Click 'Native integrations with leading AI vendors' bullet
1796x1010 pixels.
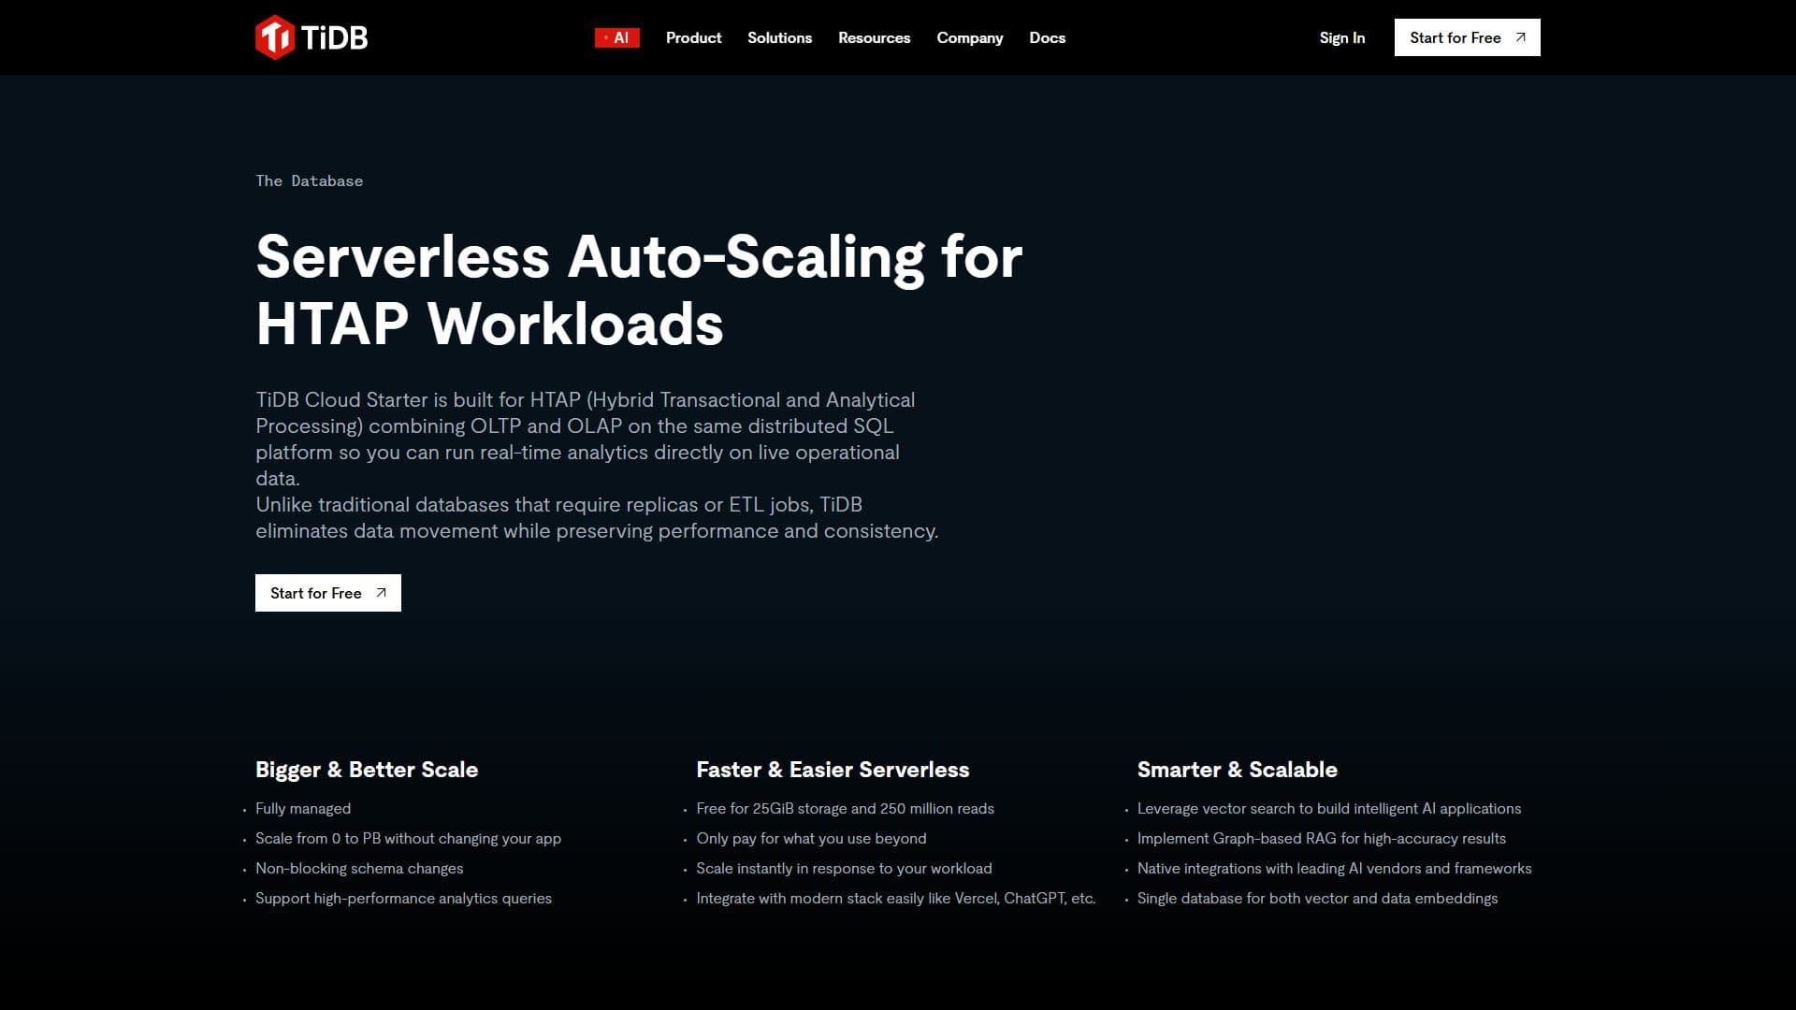coord(1334,869)
